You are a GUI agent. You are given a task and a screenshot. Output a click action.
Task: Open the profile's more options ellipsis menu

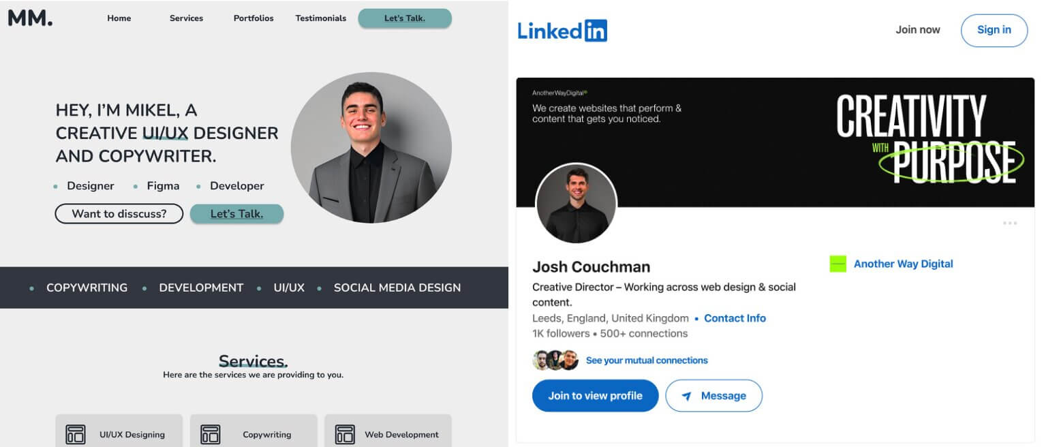[1009, 222]
